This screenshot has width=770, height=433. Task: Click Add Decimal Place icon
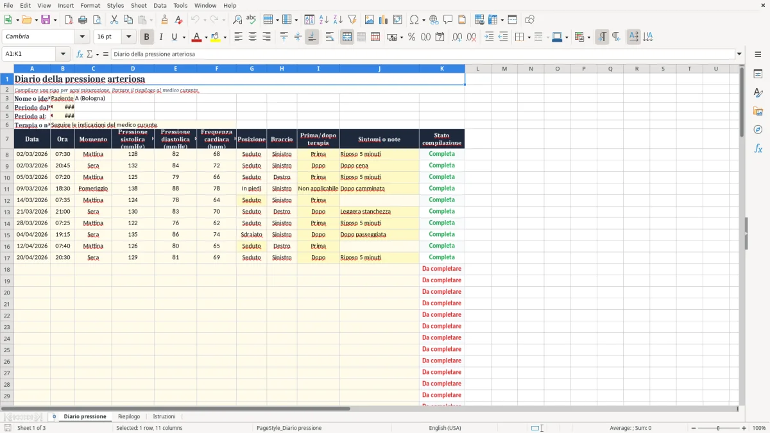coord(457,37)
